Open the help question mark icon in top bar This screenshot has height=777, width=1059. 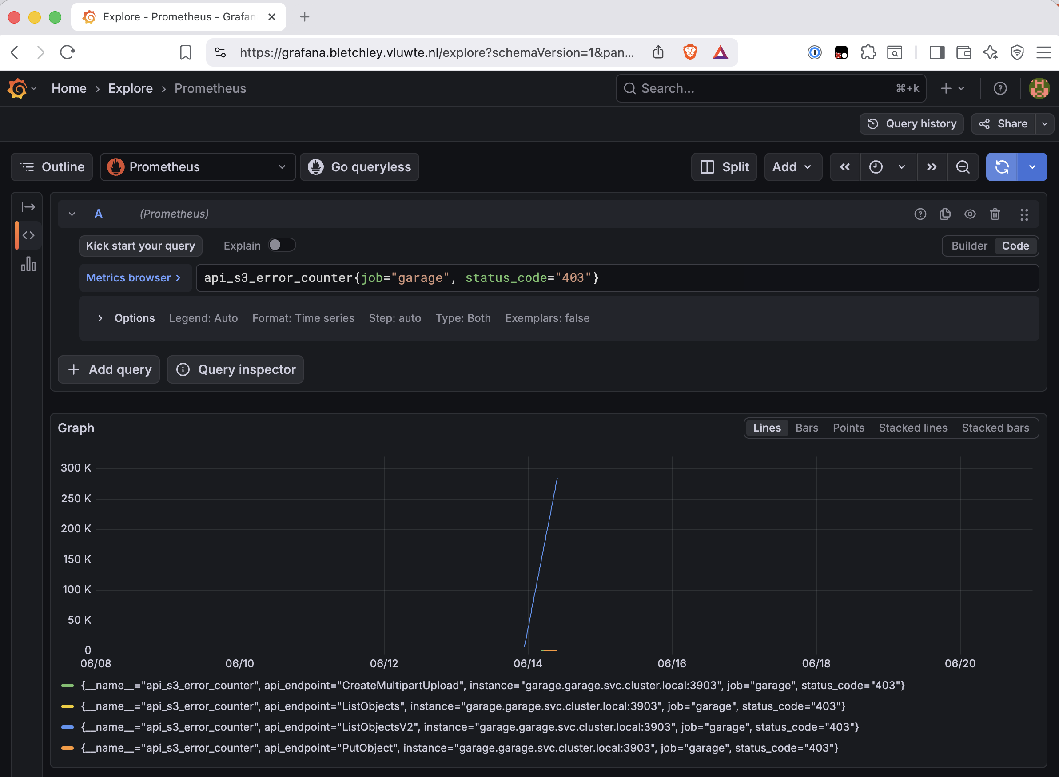(x=1000, y=88)
